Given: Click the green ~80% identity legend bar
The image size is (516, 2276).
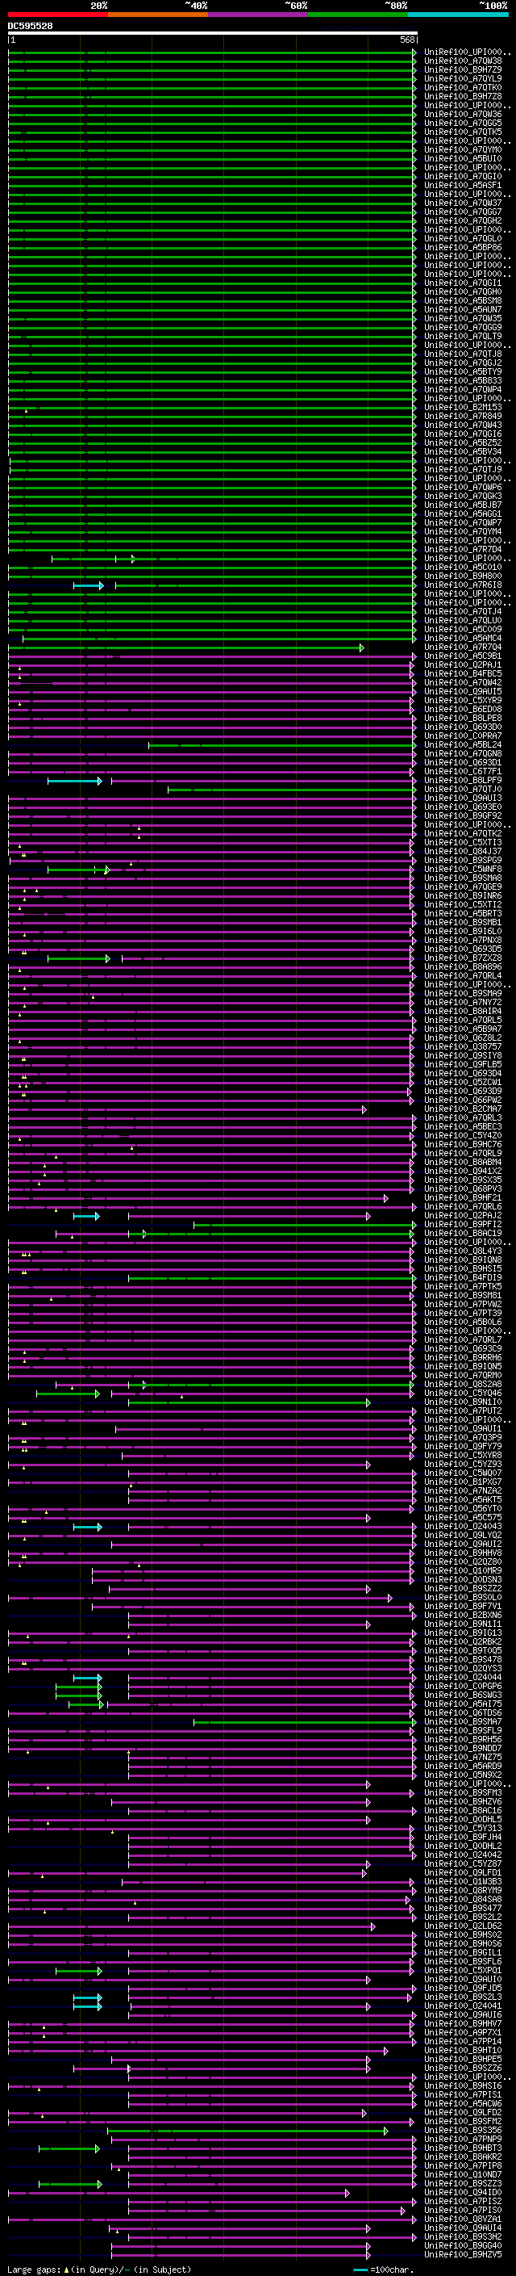Looking at the screenshot, I should (x=359, y=15).
